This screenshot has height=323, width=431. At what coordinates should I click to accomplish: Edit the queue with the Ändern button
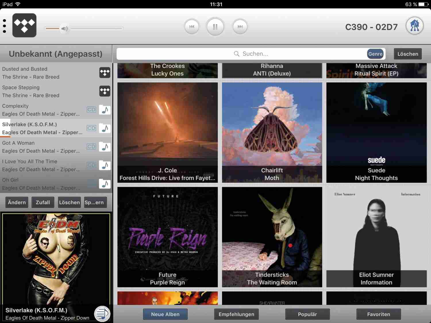tap(17, 202)
